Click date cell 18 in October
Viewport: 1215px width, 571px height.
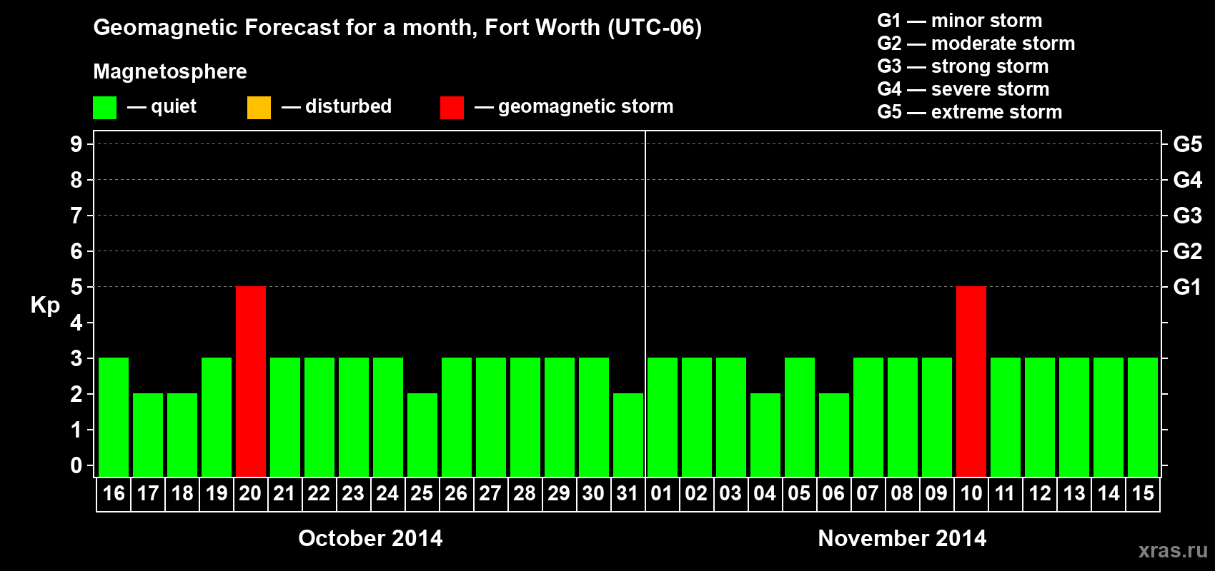coord(182,494)
